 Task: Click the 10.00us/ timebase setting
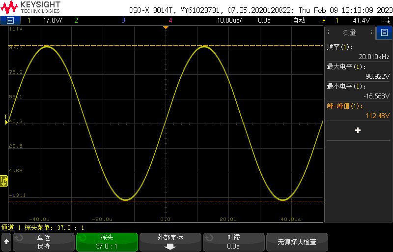click(230, 20)
